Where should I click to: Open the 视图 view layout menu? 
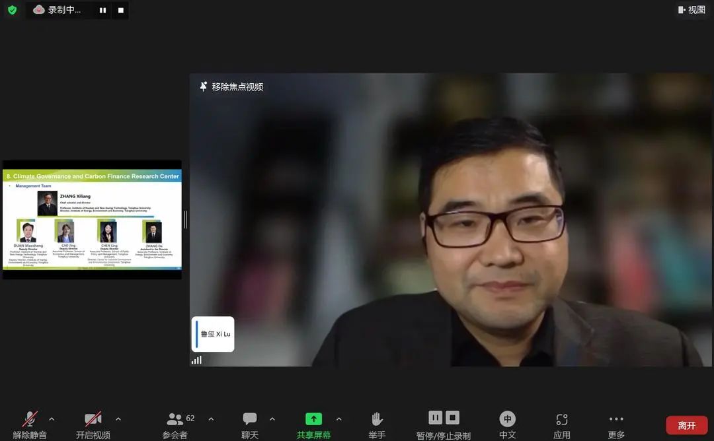[x=692, y=10]
